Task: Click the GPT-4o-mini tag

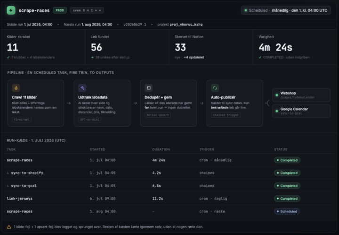Action: tap(89, 120)
